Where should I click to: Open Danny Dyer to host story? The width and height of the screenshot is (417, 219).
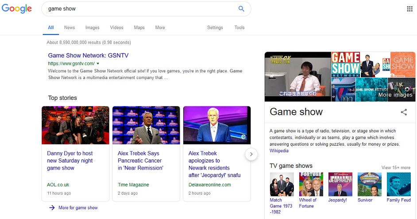(x=70, y=161)
